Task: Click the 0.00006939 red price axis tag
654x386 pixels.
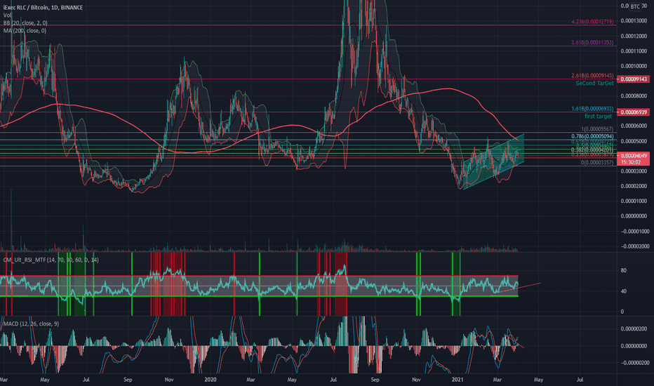Action: 633,112
